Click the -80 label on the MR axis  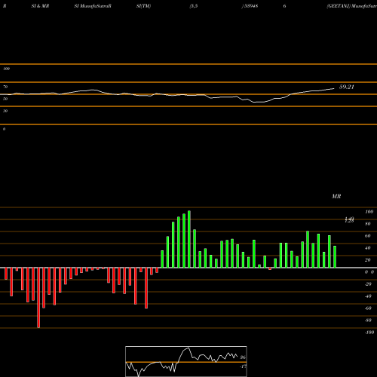[x=368, y=320]
